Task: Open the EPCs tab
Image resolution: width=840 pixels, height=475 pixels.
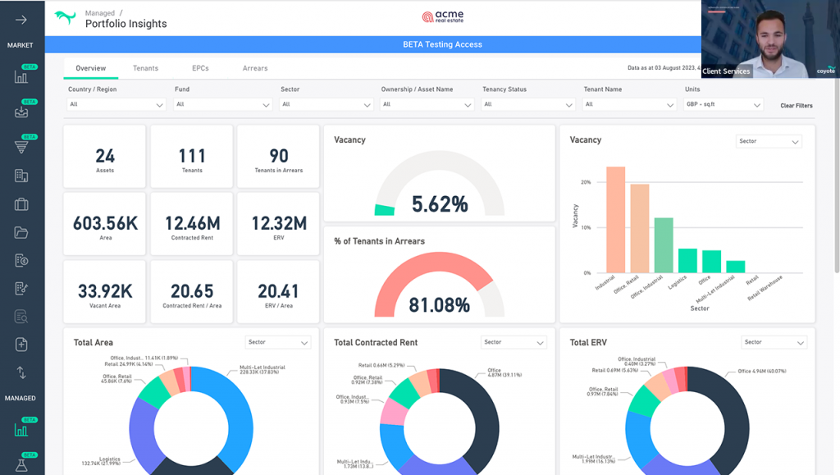Action: (x=203, y=68)
